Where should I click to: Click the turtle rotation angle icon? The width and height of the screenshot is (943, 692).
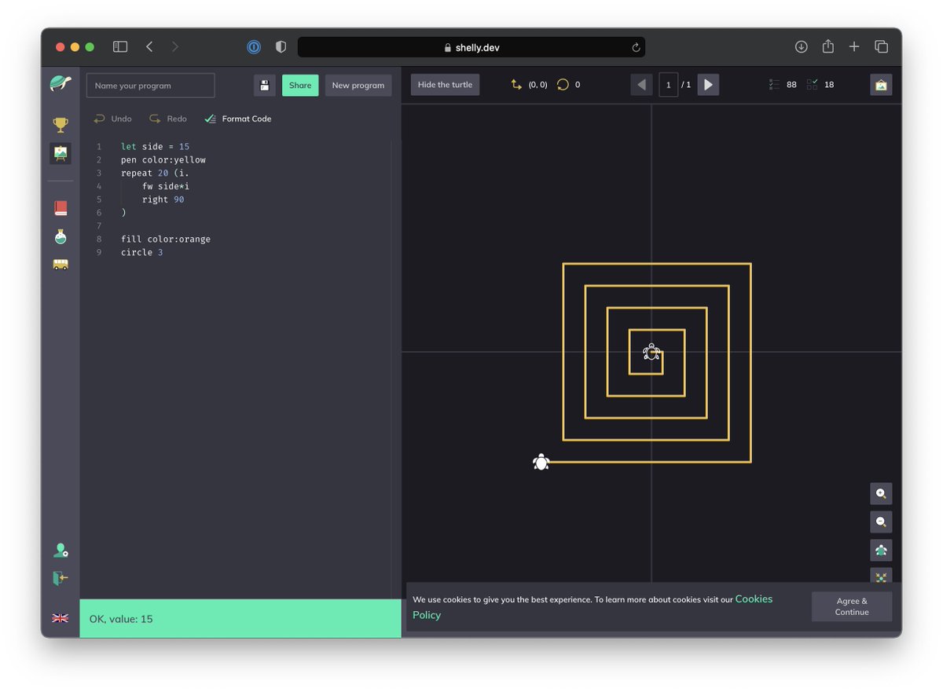pyautogui.click(x=563, y=84)
